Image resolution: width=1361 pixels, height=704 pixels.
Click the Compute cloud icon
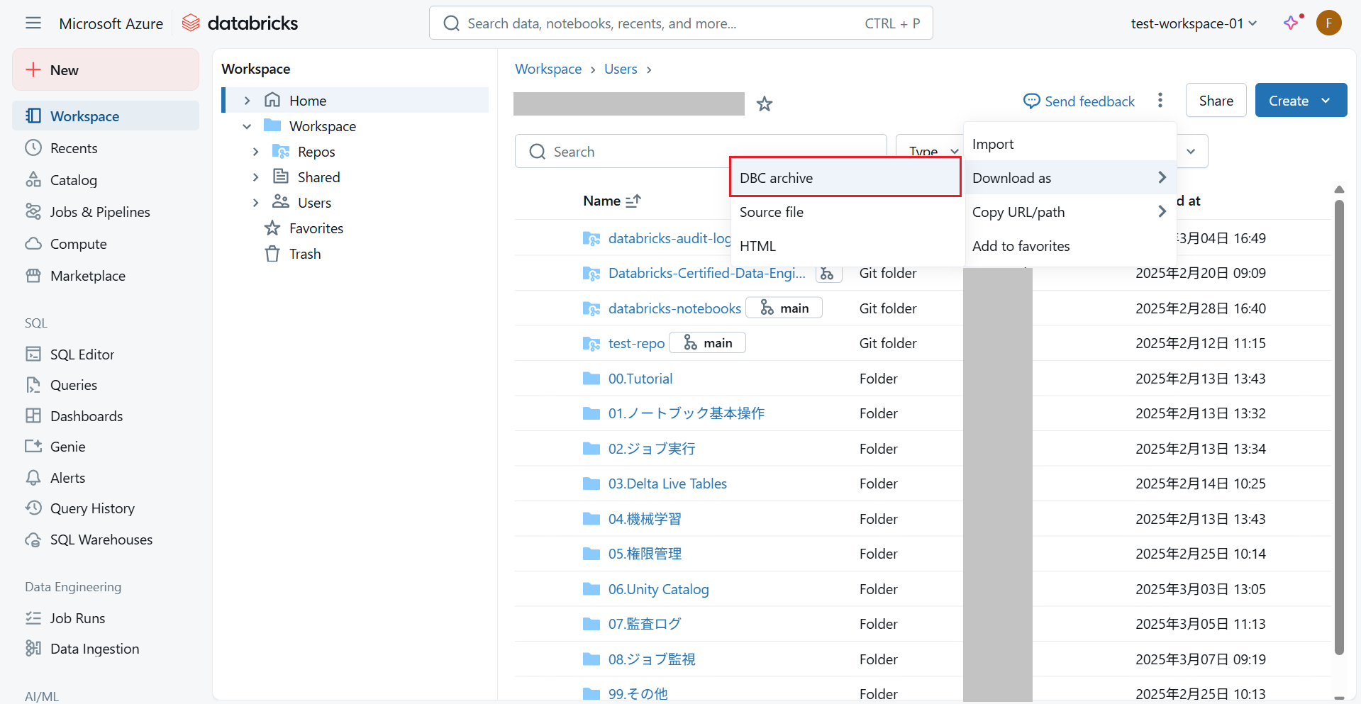(33, 244)
